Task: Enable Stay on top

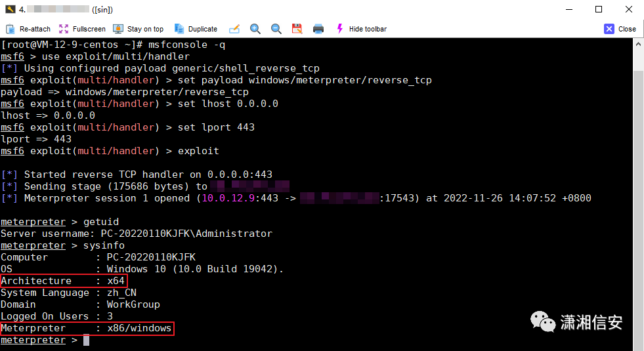Action: [139, 29]
